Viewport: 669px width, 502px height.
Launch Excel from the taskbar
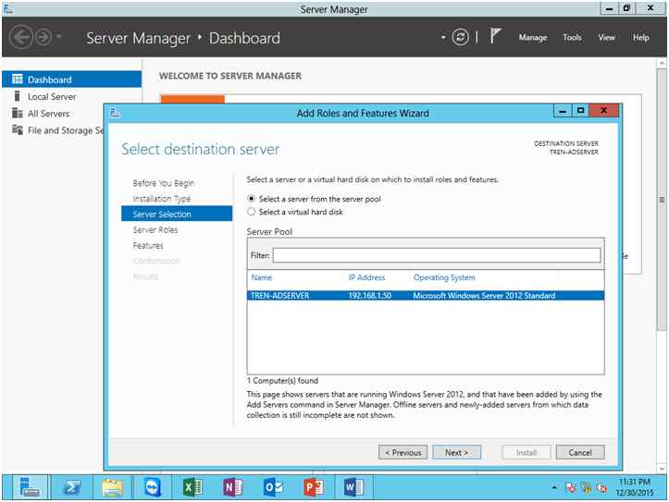[192, 487]
